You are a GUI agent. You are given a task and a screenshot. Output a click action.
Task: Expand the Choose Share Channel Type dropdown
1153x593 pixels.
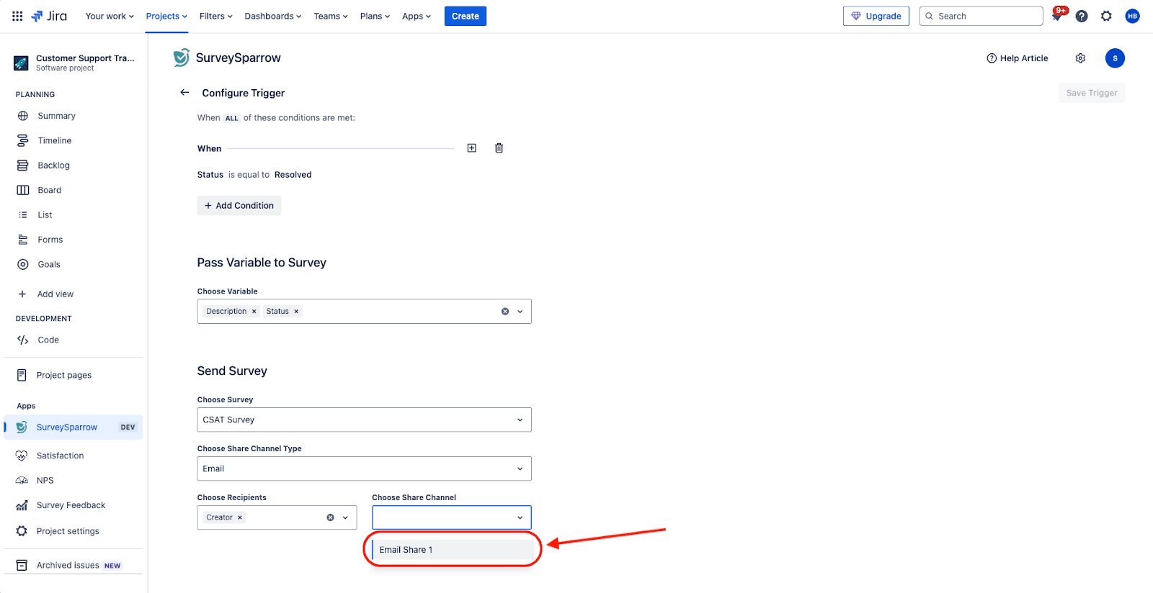[364, 468]
